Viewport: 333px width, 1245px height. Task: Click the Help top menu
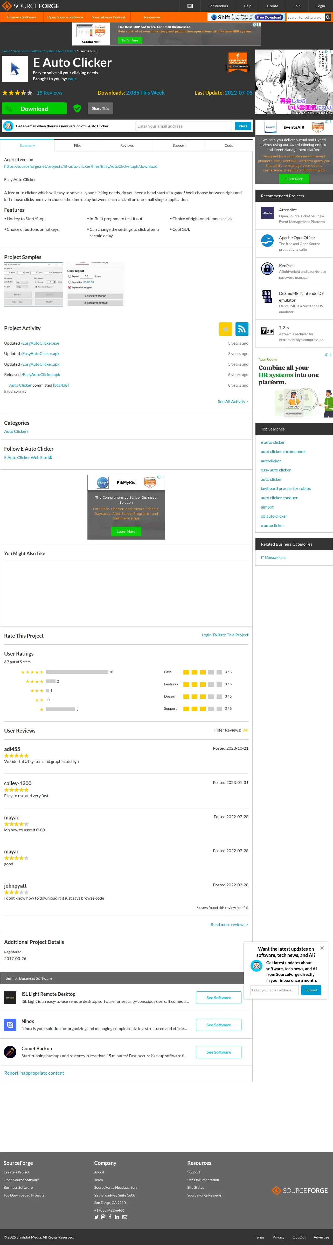[x=247, y=6]
